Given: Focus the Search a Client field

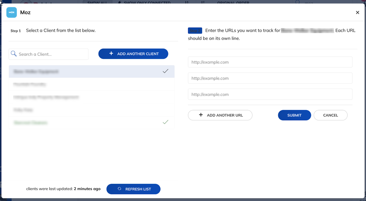Looking at the screenshot, I should (x=49, y=54).
